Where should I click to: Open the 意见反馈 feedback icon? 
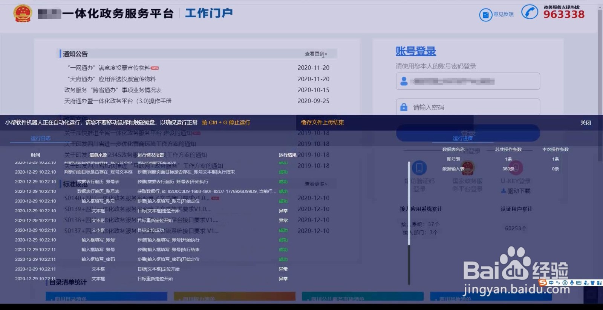pyautogui.click(x=486, y=15)
